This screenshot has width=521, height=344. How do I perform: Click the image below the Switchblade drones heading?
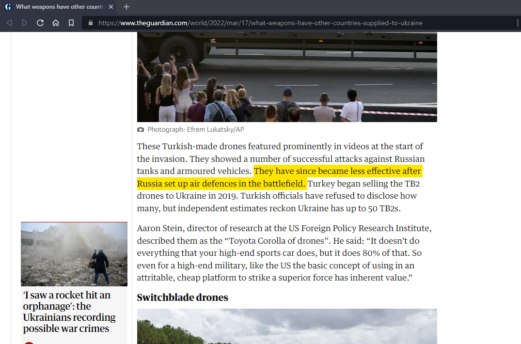click(287, 326)
